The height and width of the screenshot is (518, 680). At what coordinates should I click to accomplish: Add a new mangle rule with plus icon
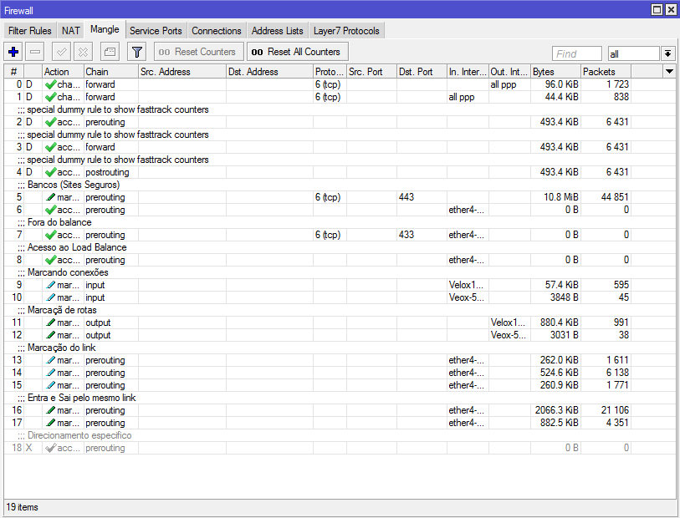tap(13, 52)
